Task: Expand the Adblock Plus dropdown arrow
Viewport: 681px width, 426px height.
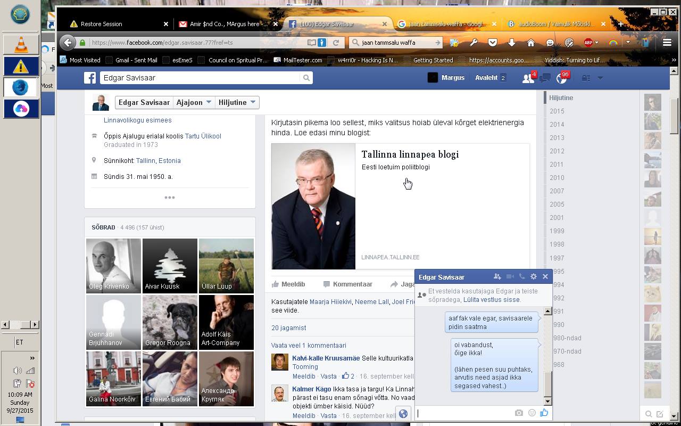Action: (596, 43)
